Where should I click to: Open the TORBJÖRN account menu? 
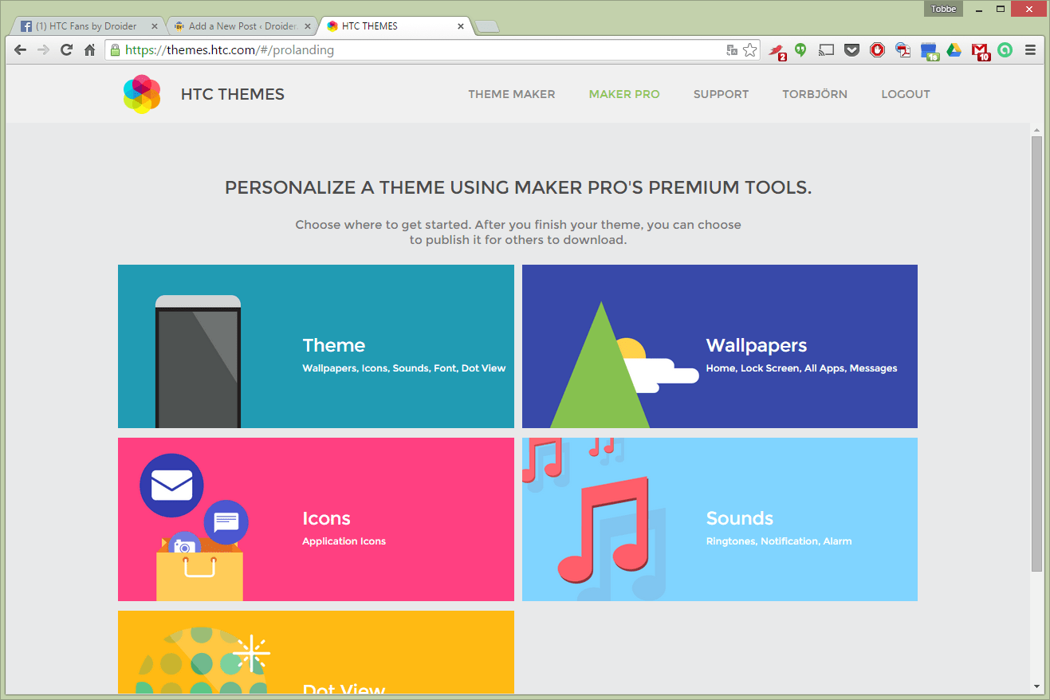(x=815, y=94)
